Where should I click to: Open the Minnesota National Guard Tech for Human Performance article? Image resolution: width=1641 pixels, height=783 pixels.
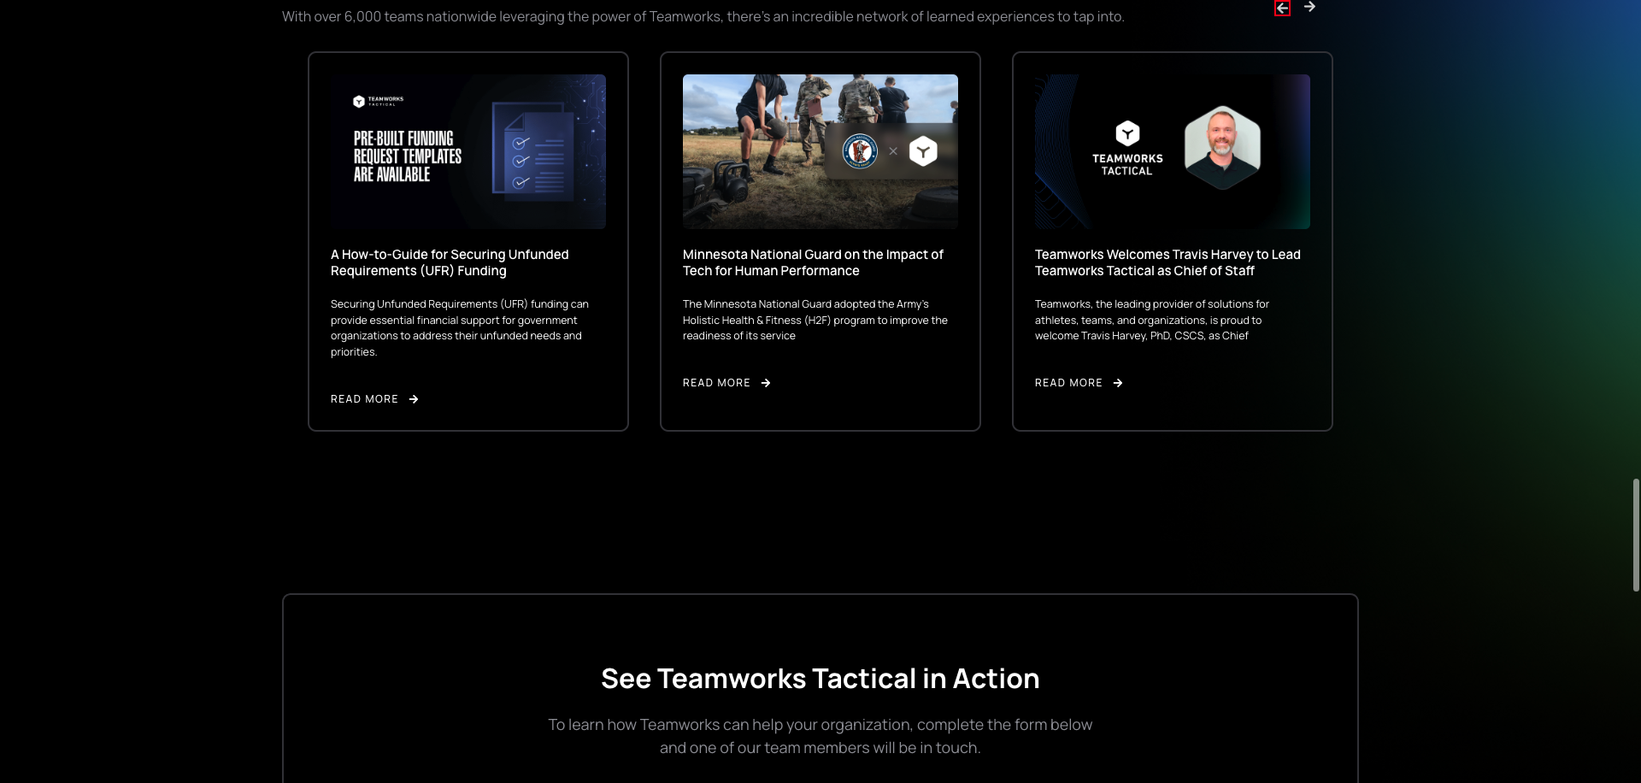click(812, 262)
